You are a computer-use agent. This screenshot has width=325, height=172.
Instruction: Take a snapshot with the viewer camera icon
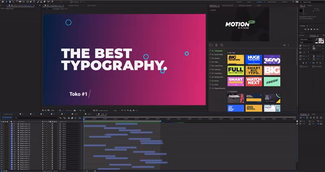pos(75,110)
